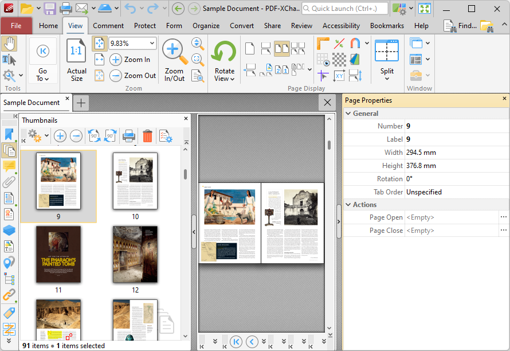Rotate pages counterclockwise in Thumbnails toolbar
The height and width of the screenshot is (351, 510).
coord(95,136)
